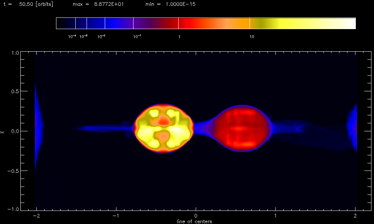The width and height of the screenshot is (374, 224).
Task: Click the orange blob in the yellow star
Action: point(163,120)
